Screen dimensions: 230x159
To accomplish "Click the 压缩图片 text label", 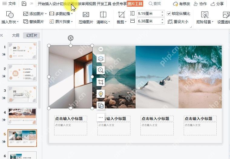I will coord(86,22).
